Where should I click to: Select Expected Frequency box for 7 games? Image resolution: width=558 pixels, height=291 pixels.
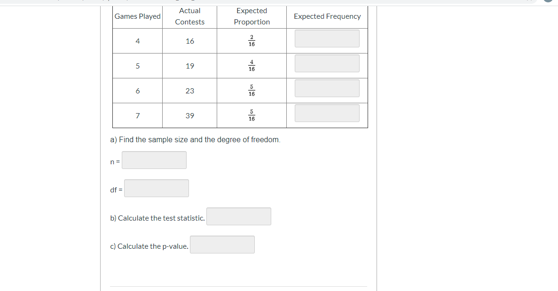[327, 113]
